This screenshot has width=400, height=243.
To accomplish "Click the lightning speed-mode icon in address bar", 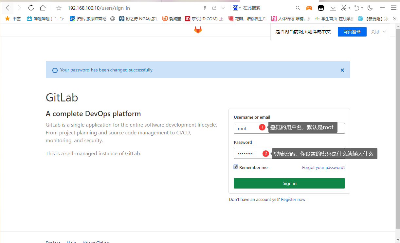I will tap(205, 8).
